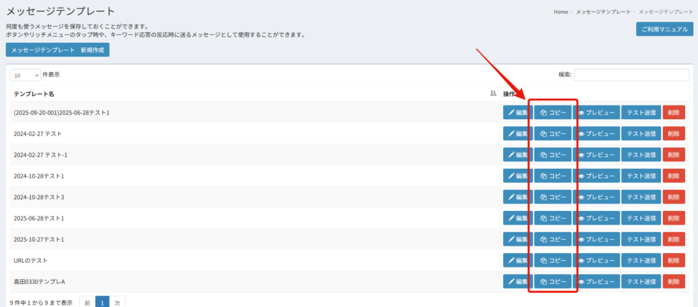Click the 編集 pencil button for 2024-02-27 テスト
This screenshot has width=698, height=307.
pos(517,134)
